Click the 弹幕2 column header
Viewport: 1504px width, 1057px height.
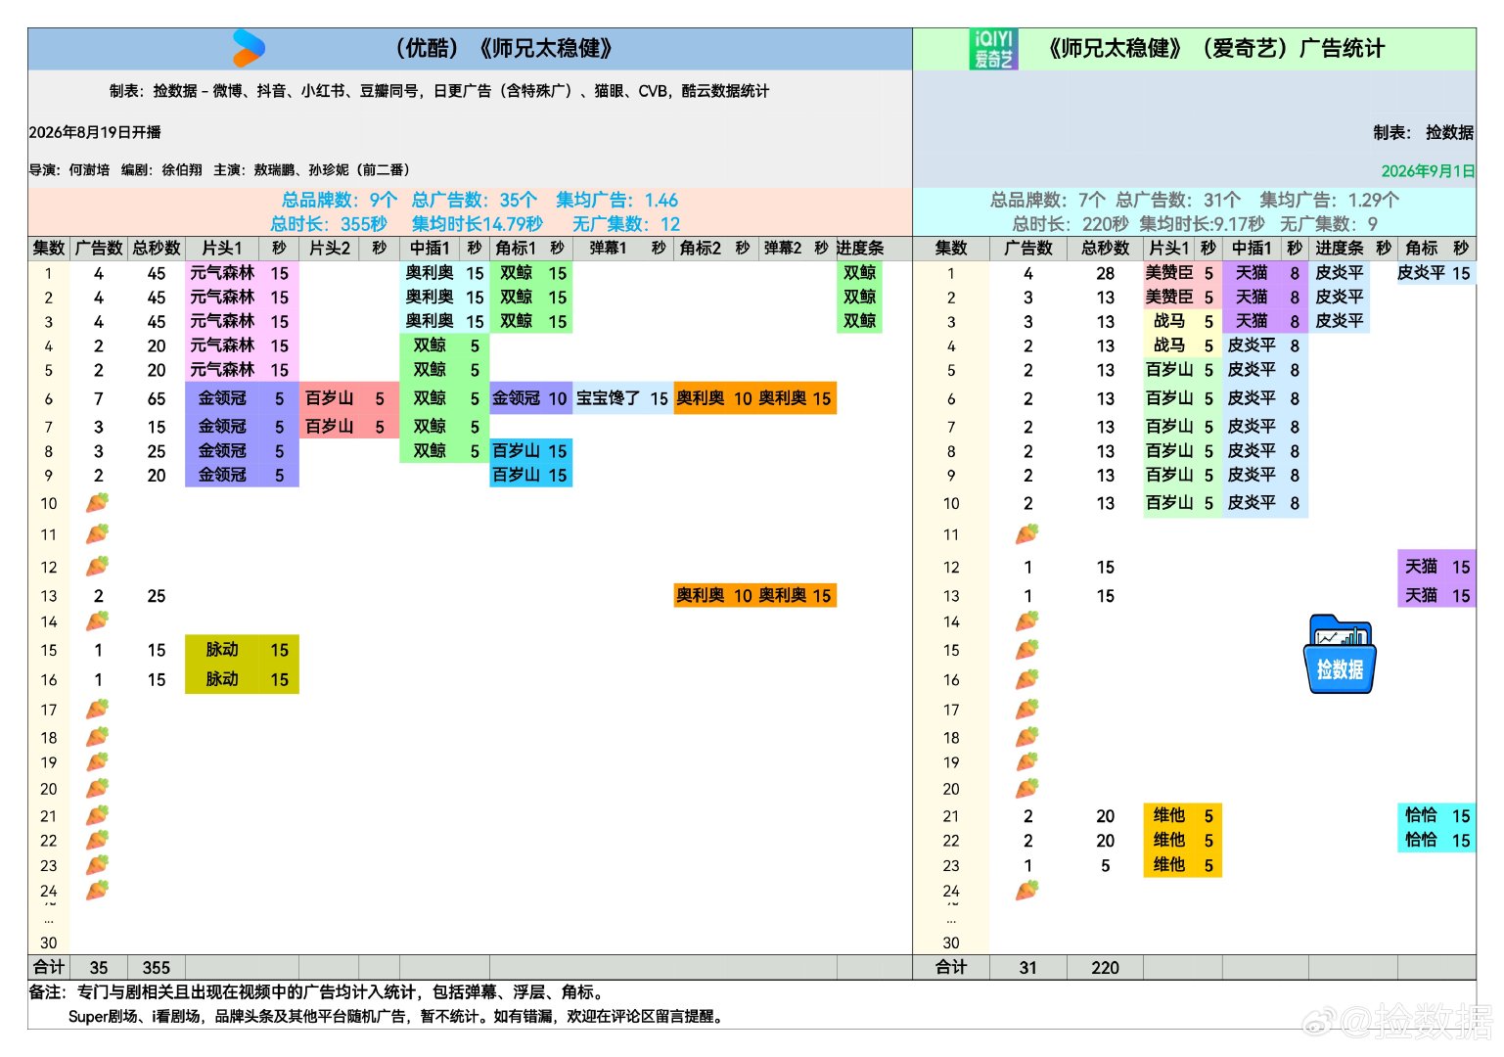pyautogui.click(x=783, y=249)
